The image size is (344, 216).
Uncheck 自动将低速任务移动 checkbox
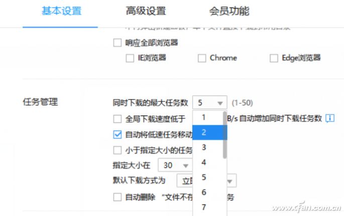click(118, 135)
